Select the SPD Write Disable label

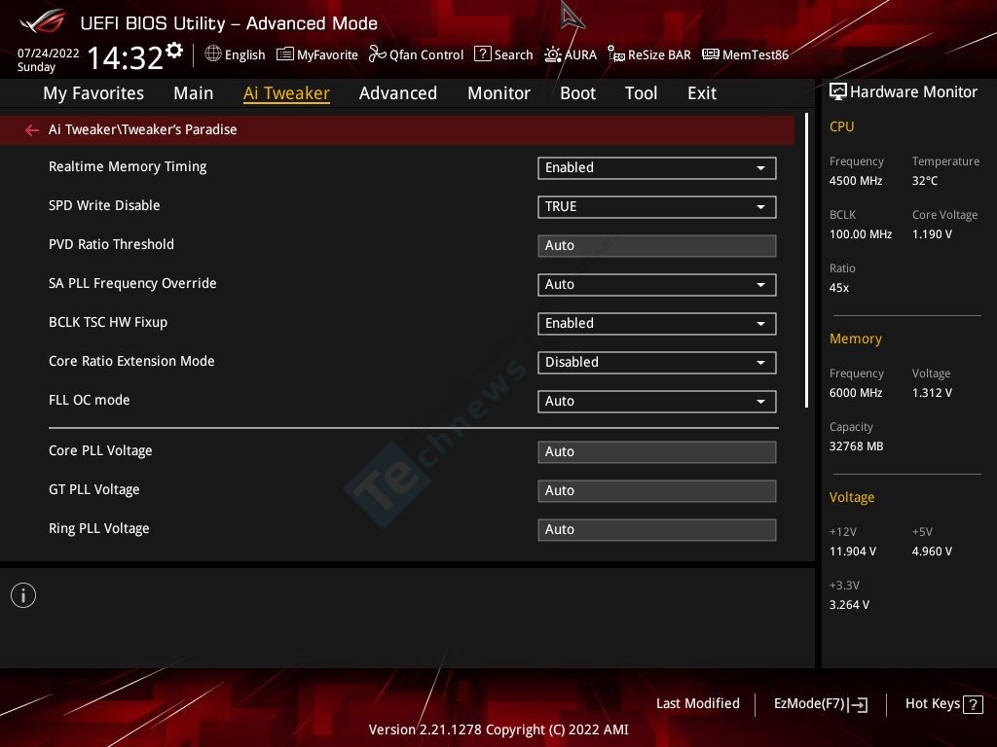pyautogui.click(x=104, y=205)
